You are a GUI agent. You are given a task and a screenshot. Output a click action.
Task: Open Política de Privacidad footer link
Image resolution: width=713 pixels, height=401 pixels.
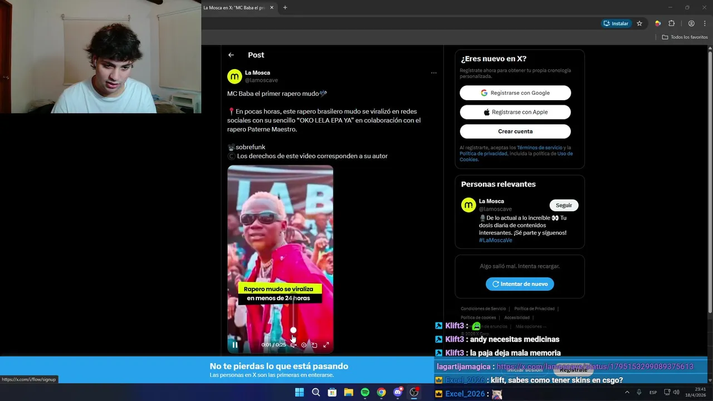pos(534,309)
